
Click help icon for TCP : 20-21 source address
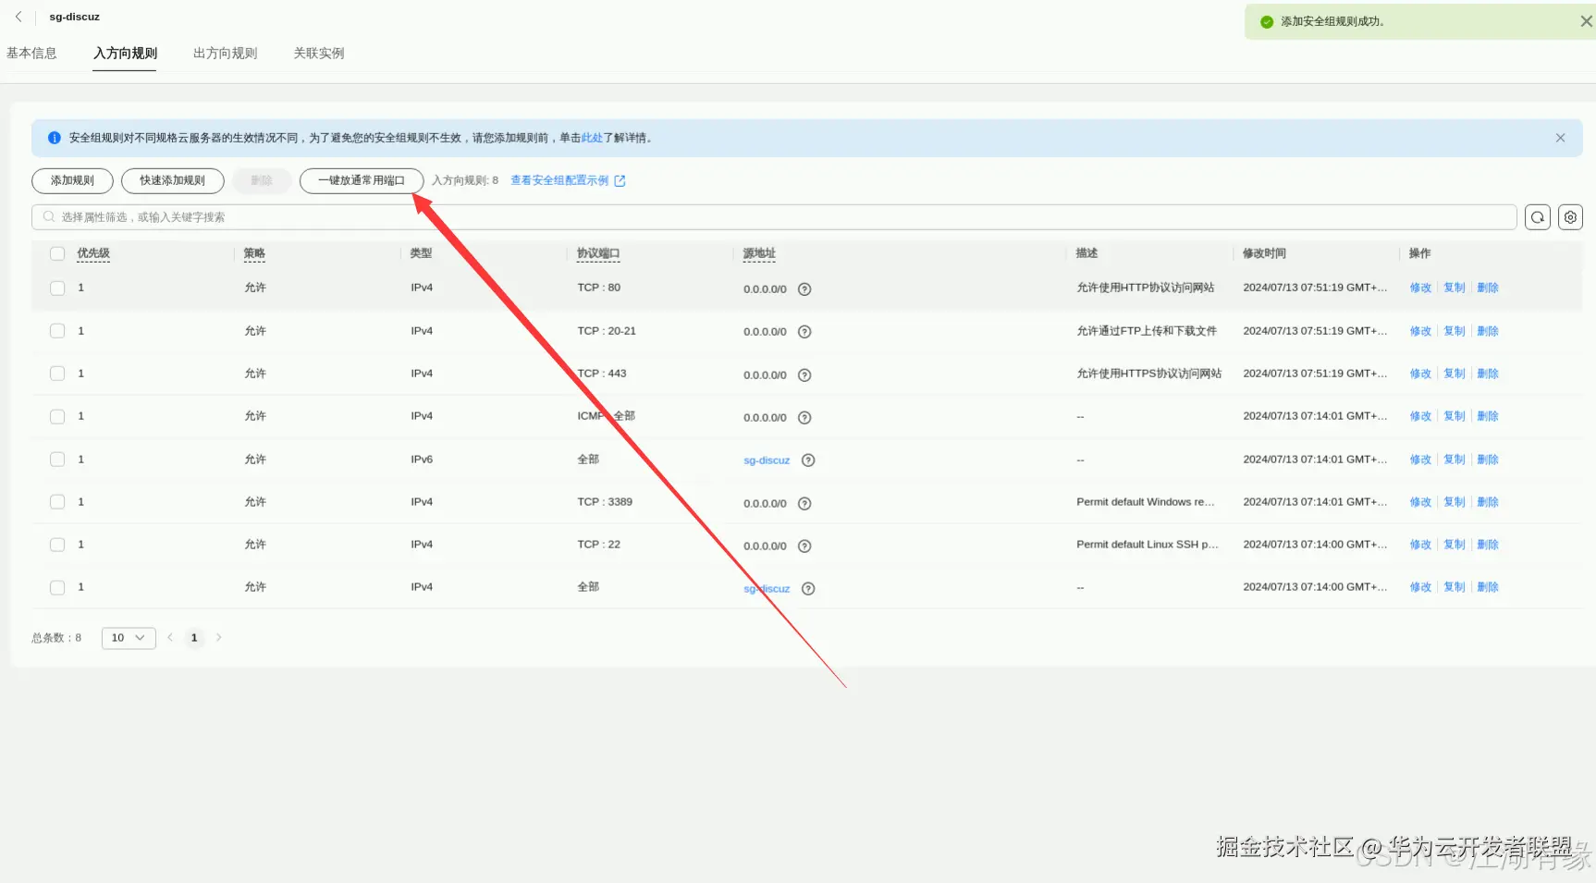pyautogui.click(x=804, y=332)
